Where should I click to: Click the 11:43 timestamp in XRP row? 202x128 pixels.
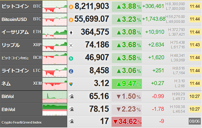(195, 45)
